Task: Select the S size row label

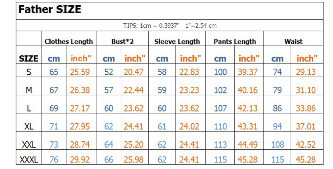Action: point(29,72)
